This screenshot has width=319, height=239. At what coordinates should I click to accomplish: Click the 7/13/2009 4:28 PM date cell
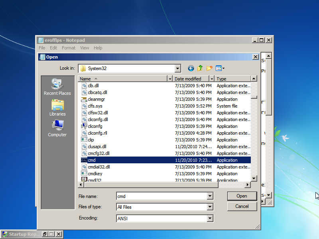pyautogui.click(x=193, y=133)
